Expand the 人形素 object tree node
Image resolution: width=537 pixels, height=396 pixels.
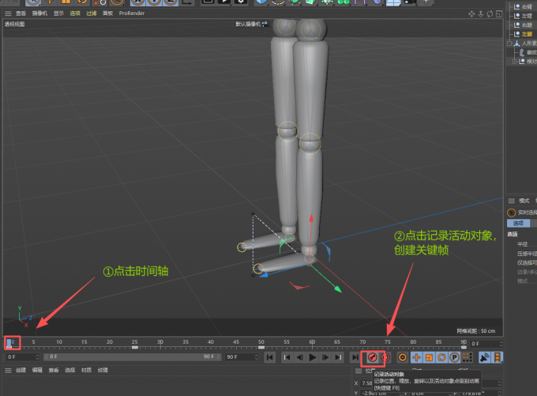pyautogui.click(x=509, y=44)
